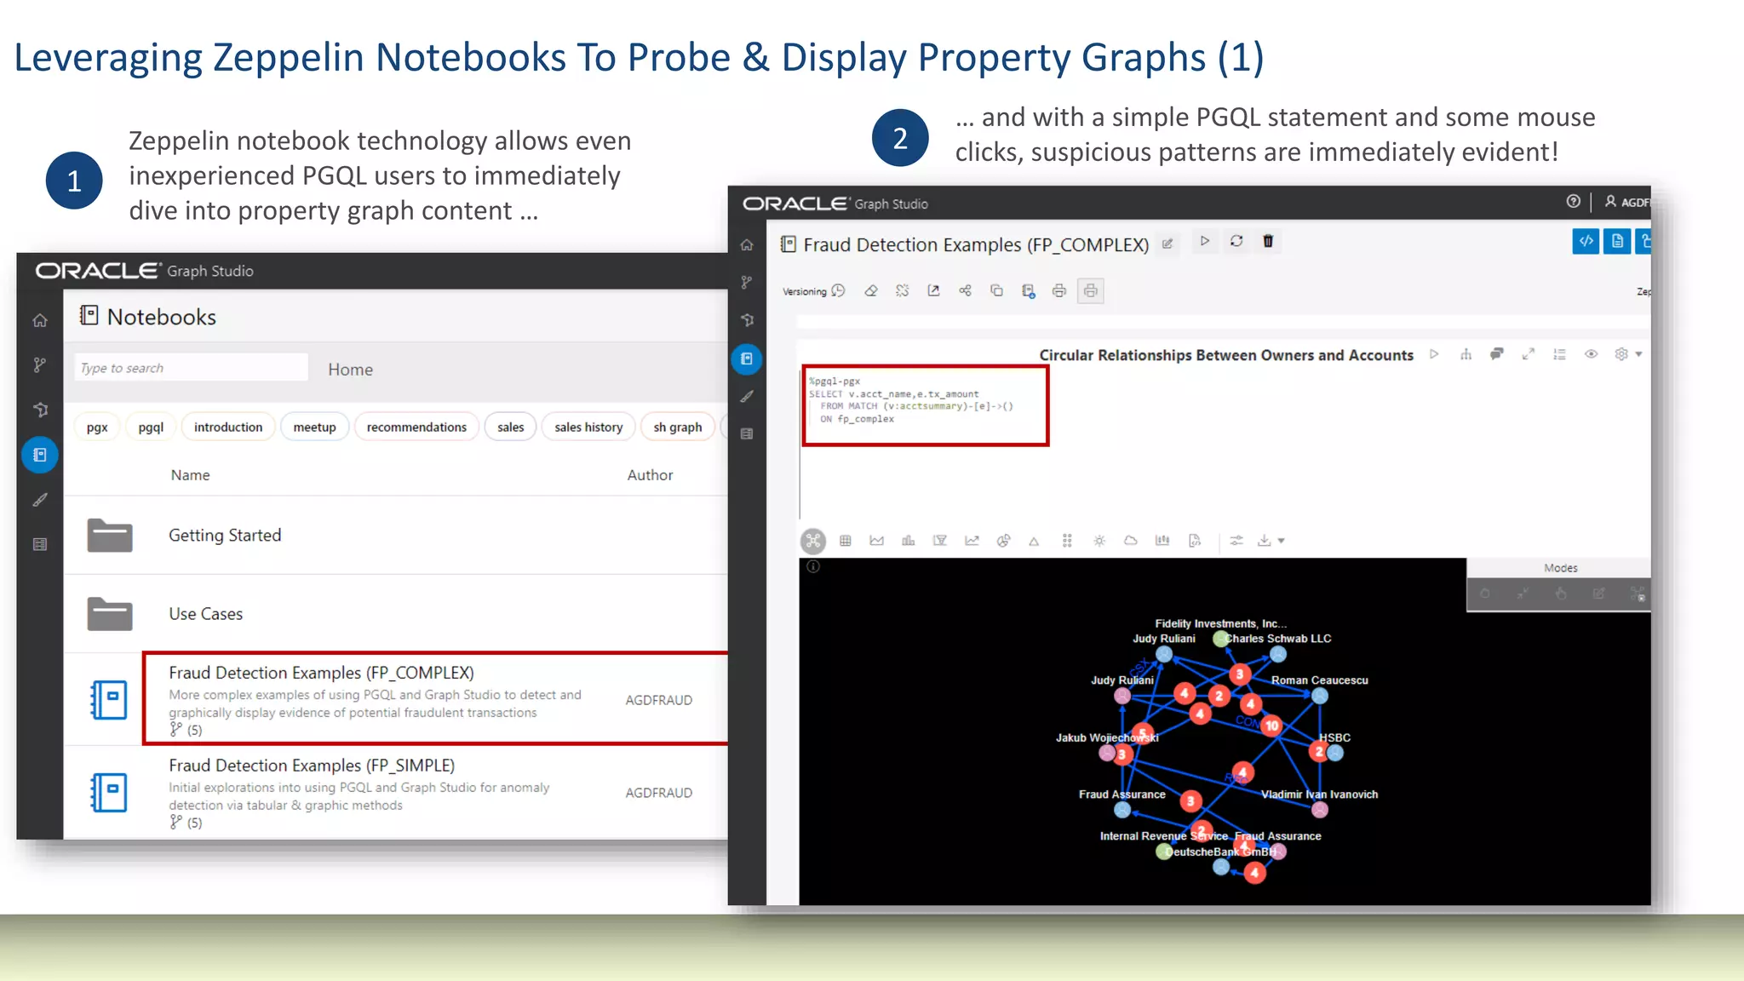1744x981 pixels.
Task: Filter notebooks by the sales tag
Action: [510, 427]
